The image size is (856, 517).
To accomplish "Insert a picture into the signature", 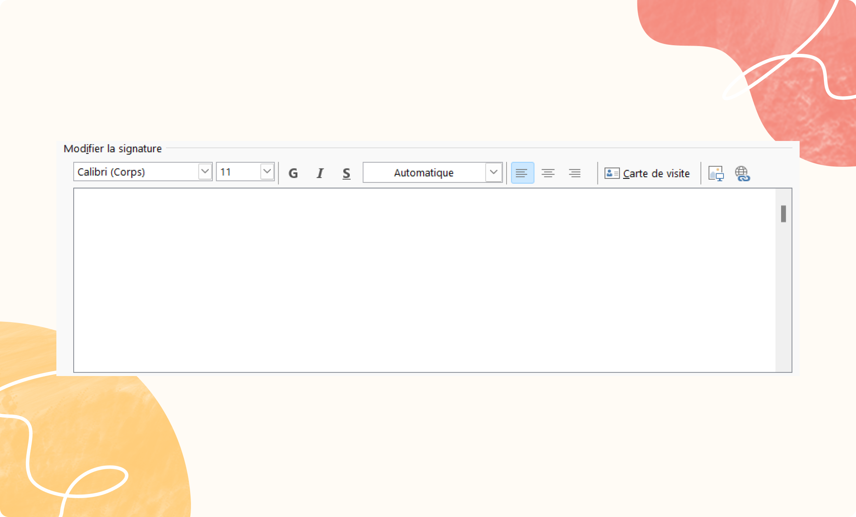I will point(716,173).
